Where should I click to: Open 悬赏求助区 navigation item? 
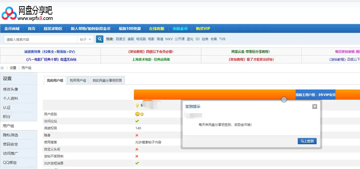(x=53, y=29)
